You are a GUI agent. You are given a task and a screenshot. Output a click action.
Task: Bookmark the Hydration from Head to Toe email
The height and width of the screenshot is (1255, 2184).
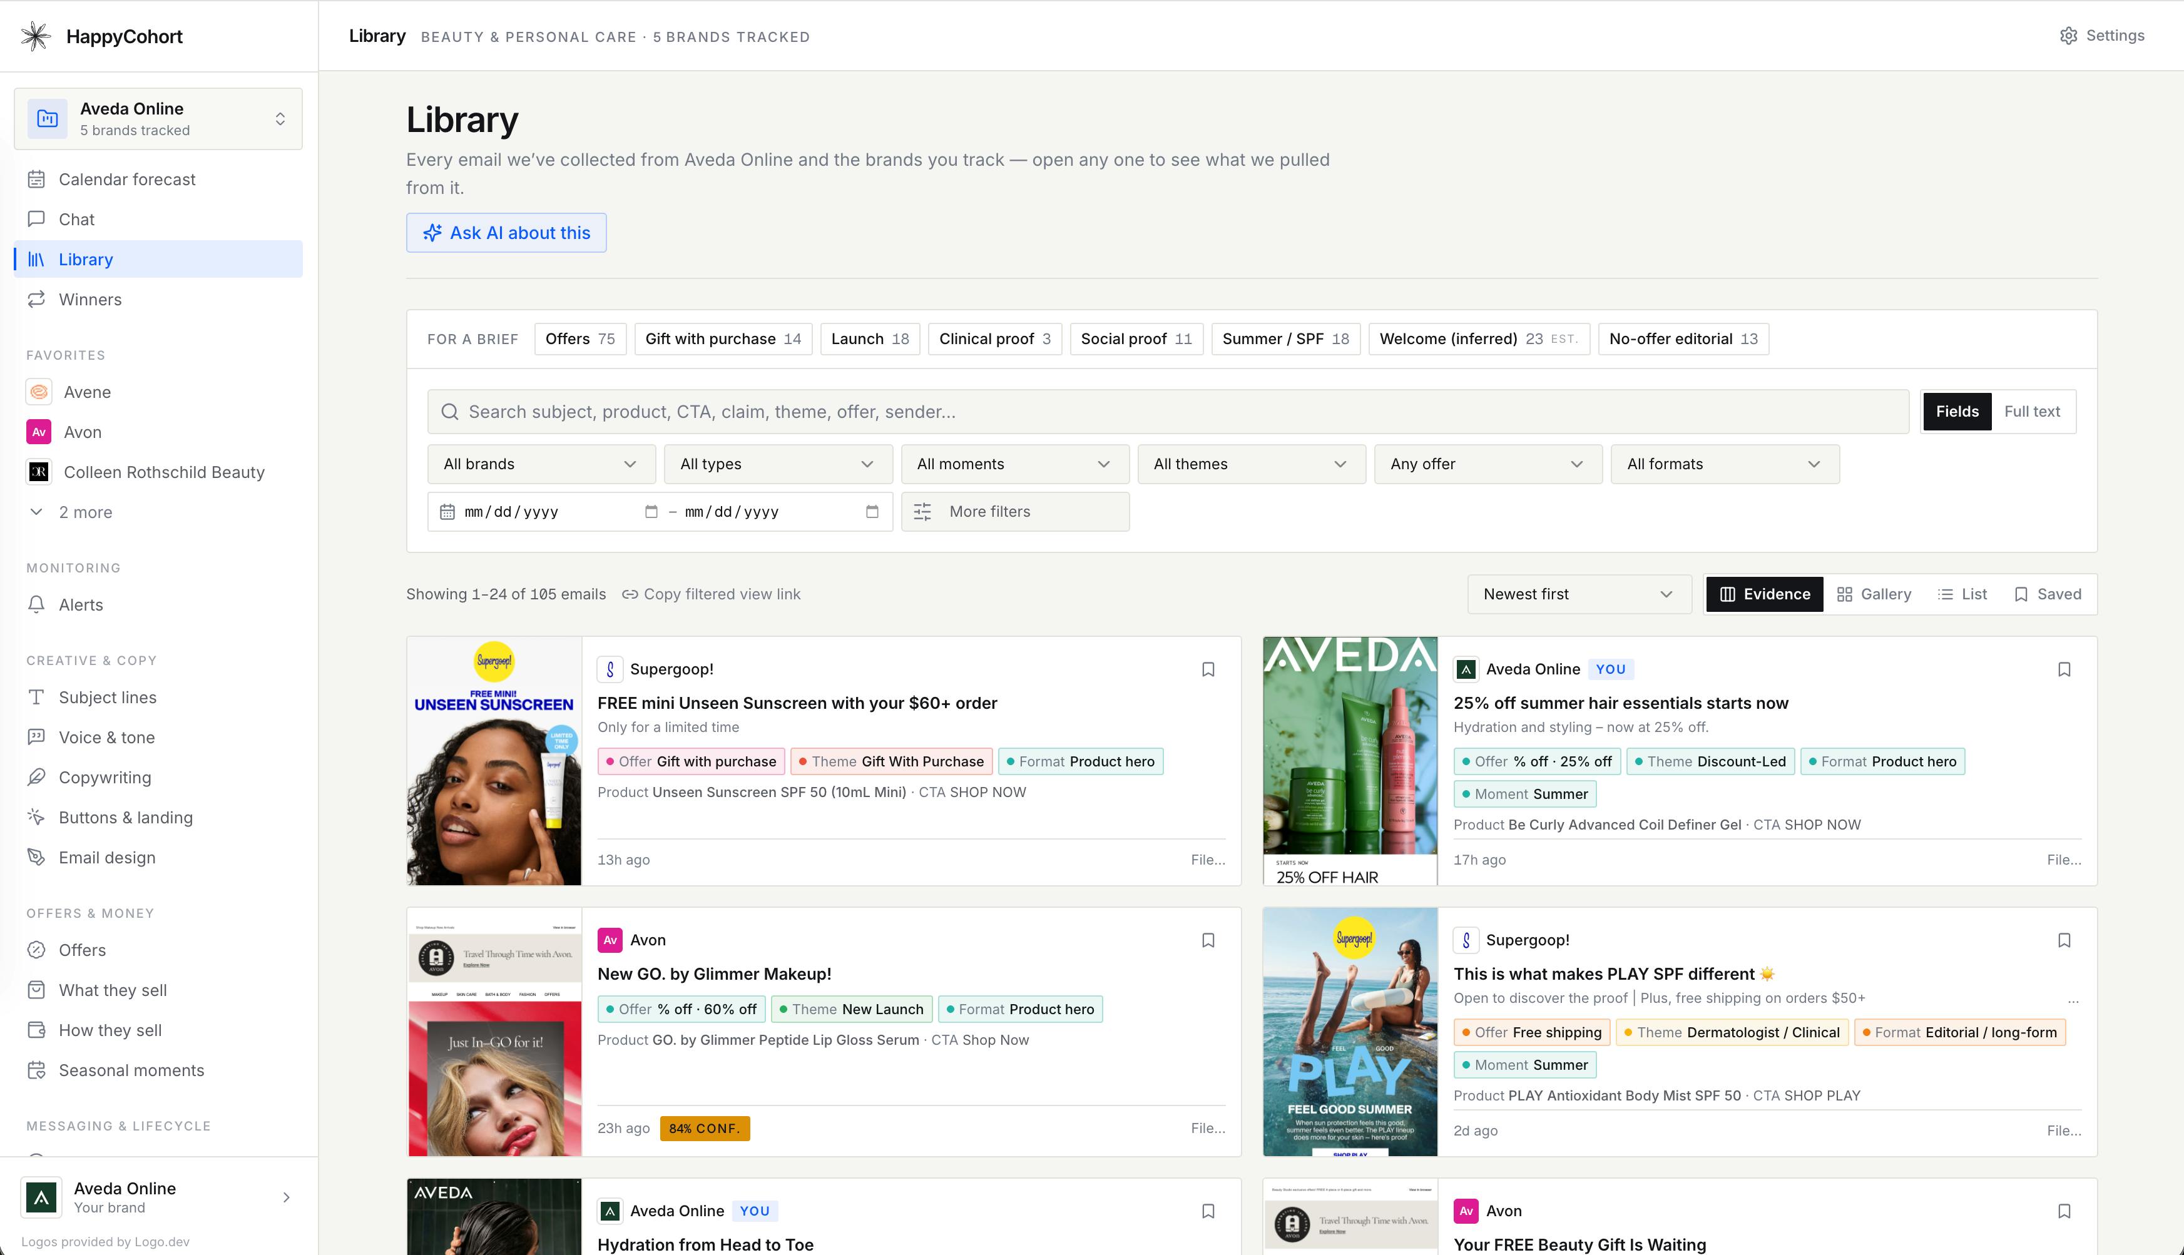[x=1208, y=1210]
